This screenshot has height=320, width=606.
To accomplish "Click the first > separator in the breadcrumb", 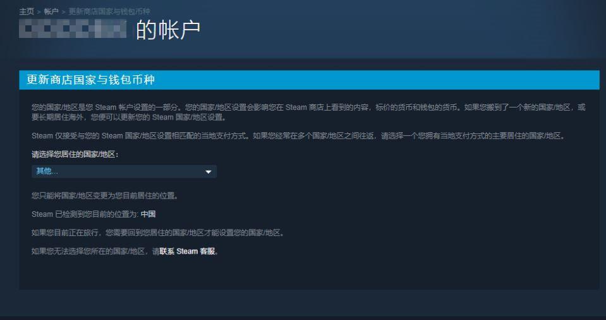I will pyautogui.click(x=39, y=12).
